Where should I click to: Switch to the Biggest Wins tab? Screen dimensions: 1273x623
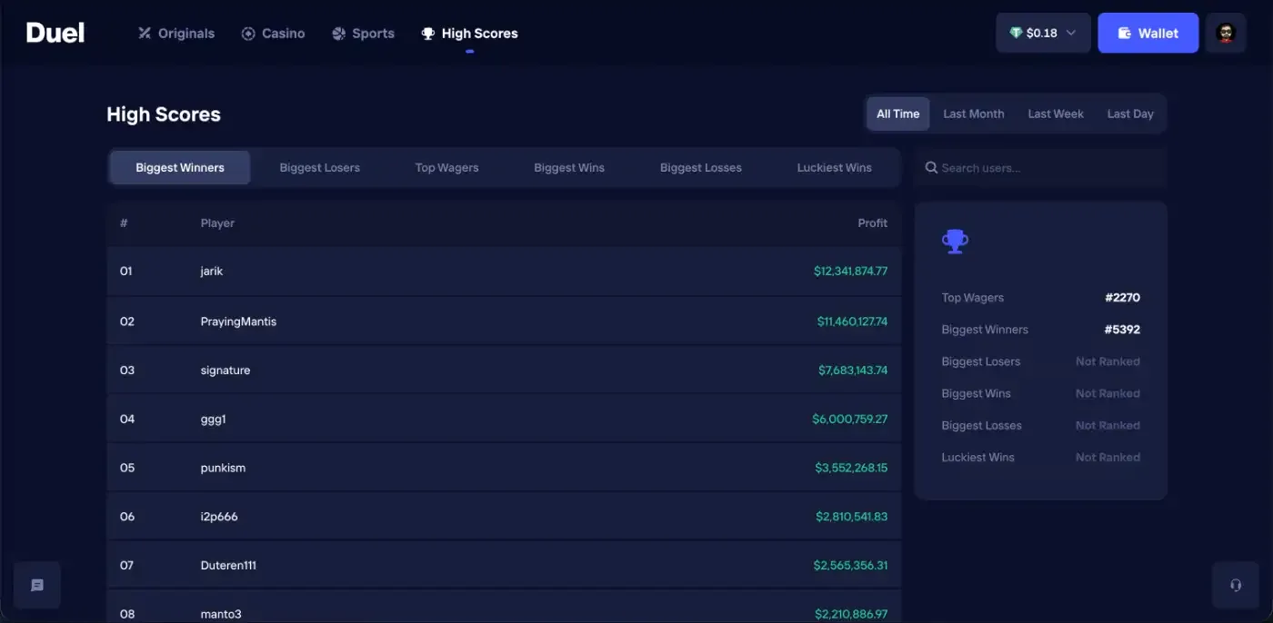(x=569, y=167)
